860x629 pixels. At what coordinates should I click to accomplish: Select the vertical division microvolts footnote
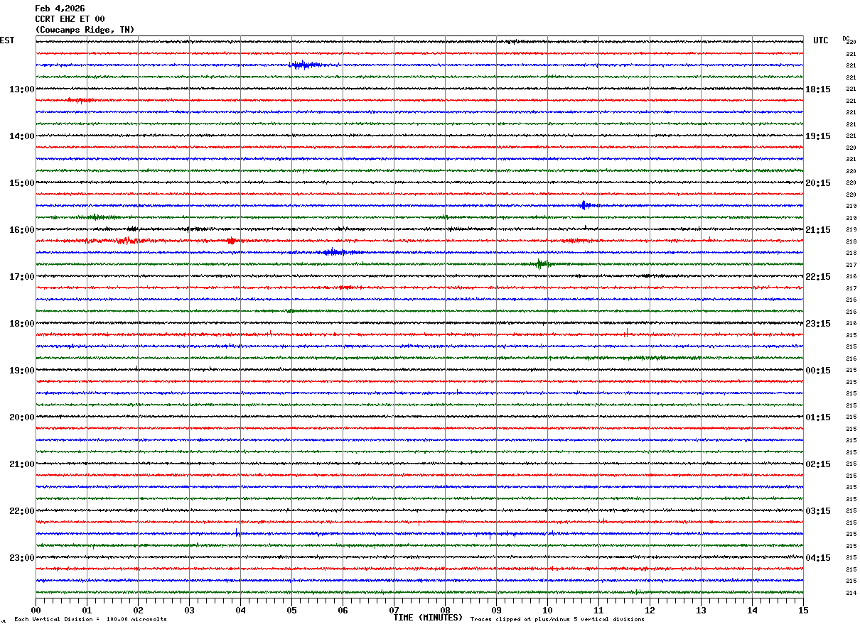90,620
